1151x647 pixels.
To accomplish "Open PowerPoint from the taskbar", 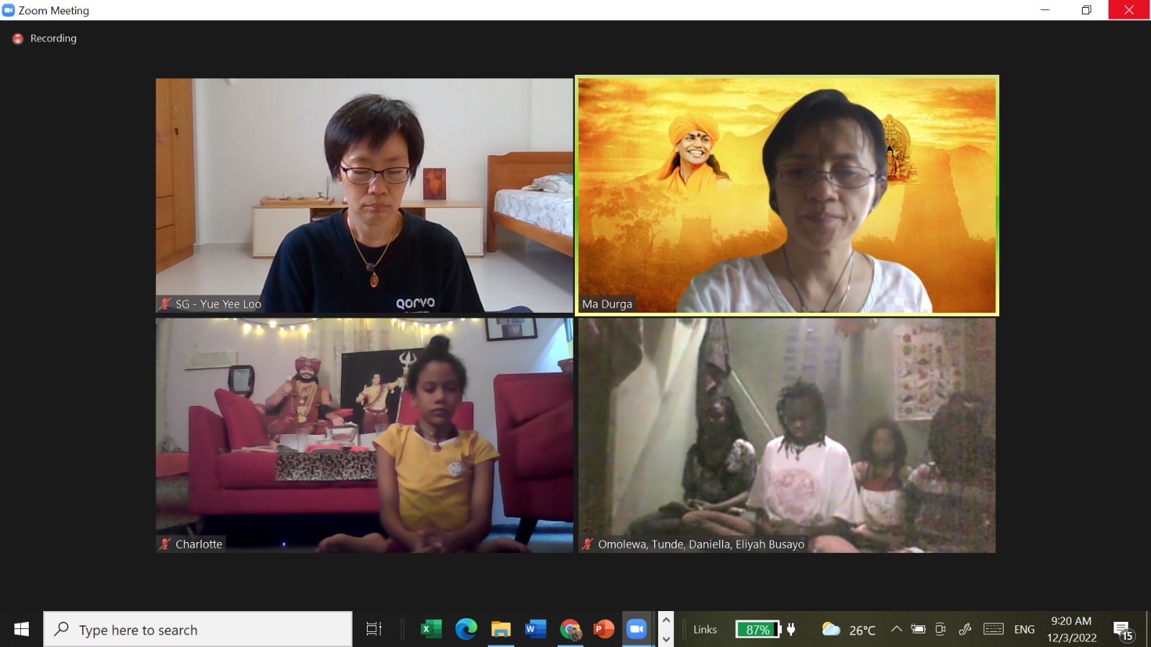I will (x=604, y=629).
